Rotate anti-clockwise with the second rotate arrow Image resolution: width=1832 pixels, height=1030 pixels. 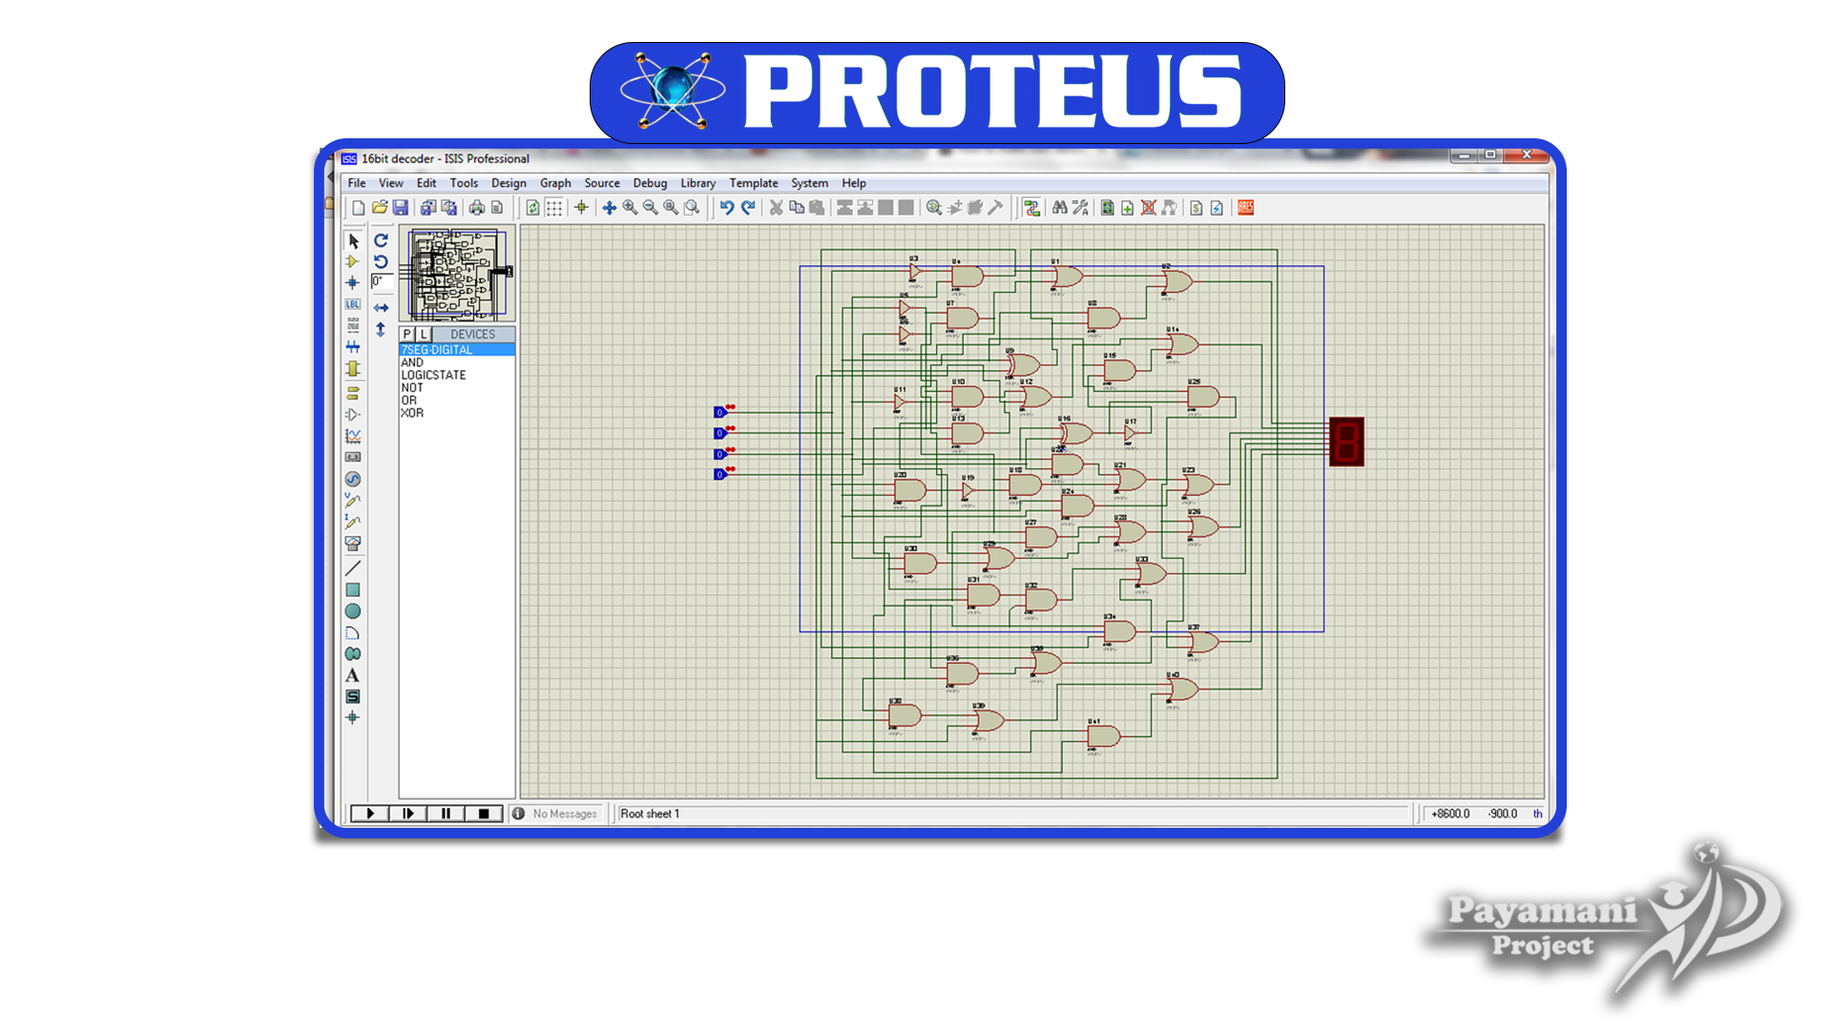[381, 261]
